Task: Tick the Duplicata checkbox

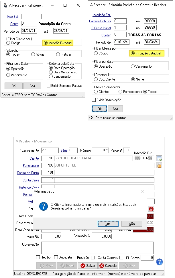Action: 56,257
